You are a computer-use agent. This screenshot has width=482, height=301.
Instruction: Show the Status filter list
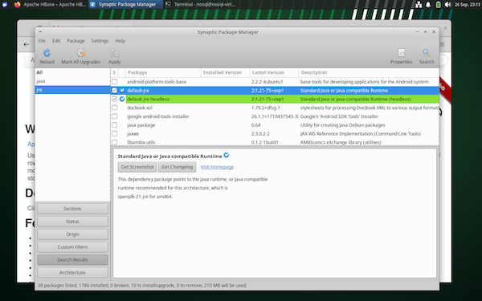72,222
